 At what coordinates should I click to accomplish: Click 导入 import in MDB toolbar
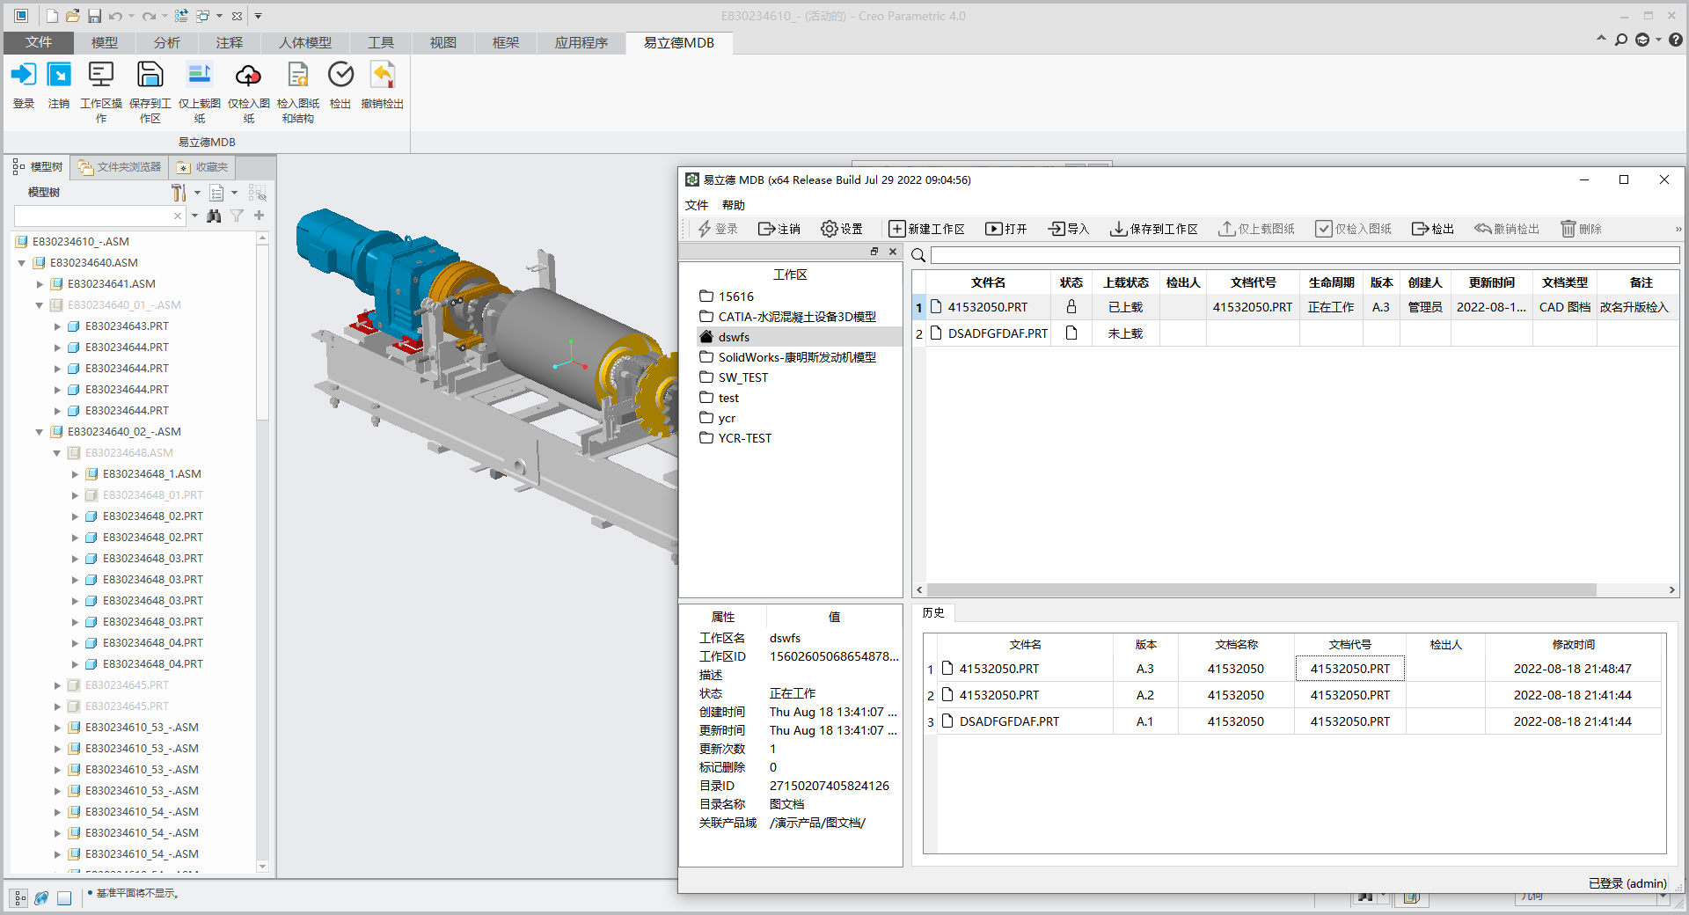1069,229
